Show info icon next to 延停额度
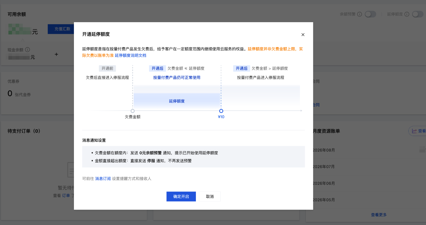Screen dimensions: 426x225 [x=407, y=14]
